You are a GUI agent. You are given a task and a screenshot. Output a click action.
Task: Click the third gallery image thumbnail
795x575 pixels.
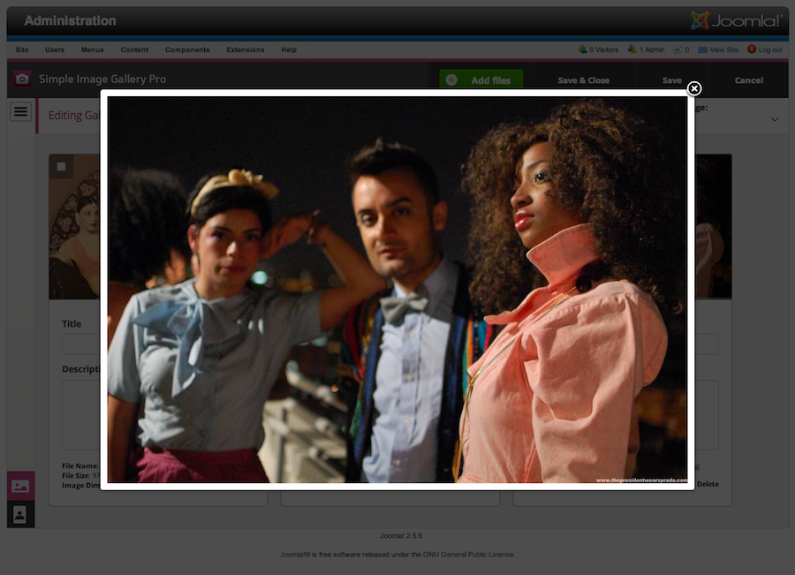pos(713,227)
